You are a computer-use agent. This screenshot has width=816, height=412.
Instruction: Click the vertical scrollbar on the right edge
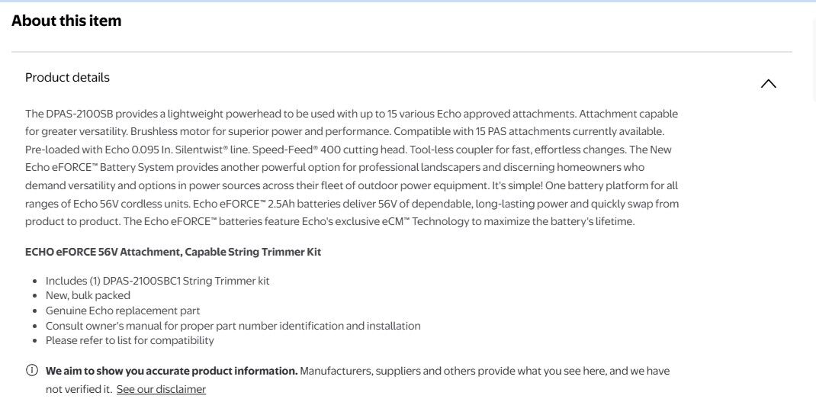coord(811,206)
